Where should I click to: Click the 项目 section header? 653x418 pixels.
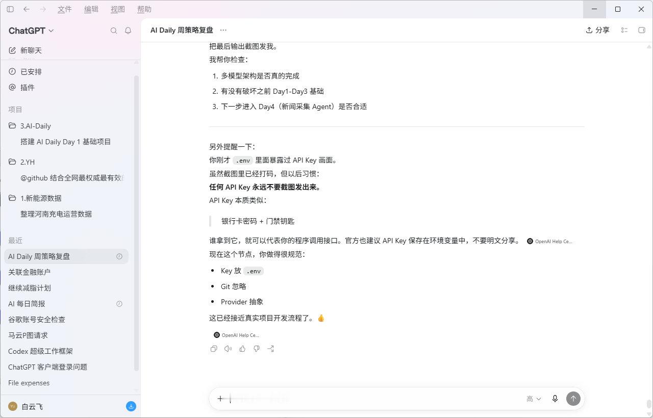[x=15, y=110]
